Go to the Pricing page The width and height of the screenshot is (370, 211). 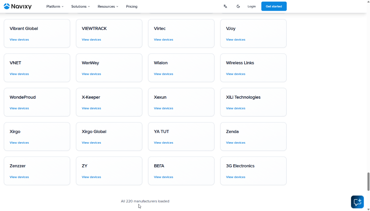pos(132,6)
